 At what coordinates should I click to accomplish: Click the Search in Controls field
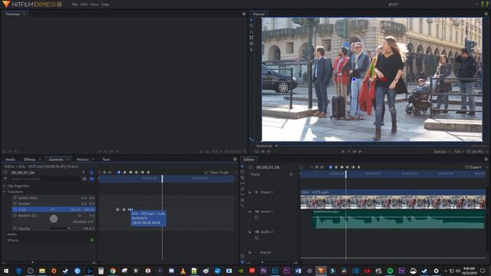44,179
